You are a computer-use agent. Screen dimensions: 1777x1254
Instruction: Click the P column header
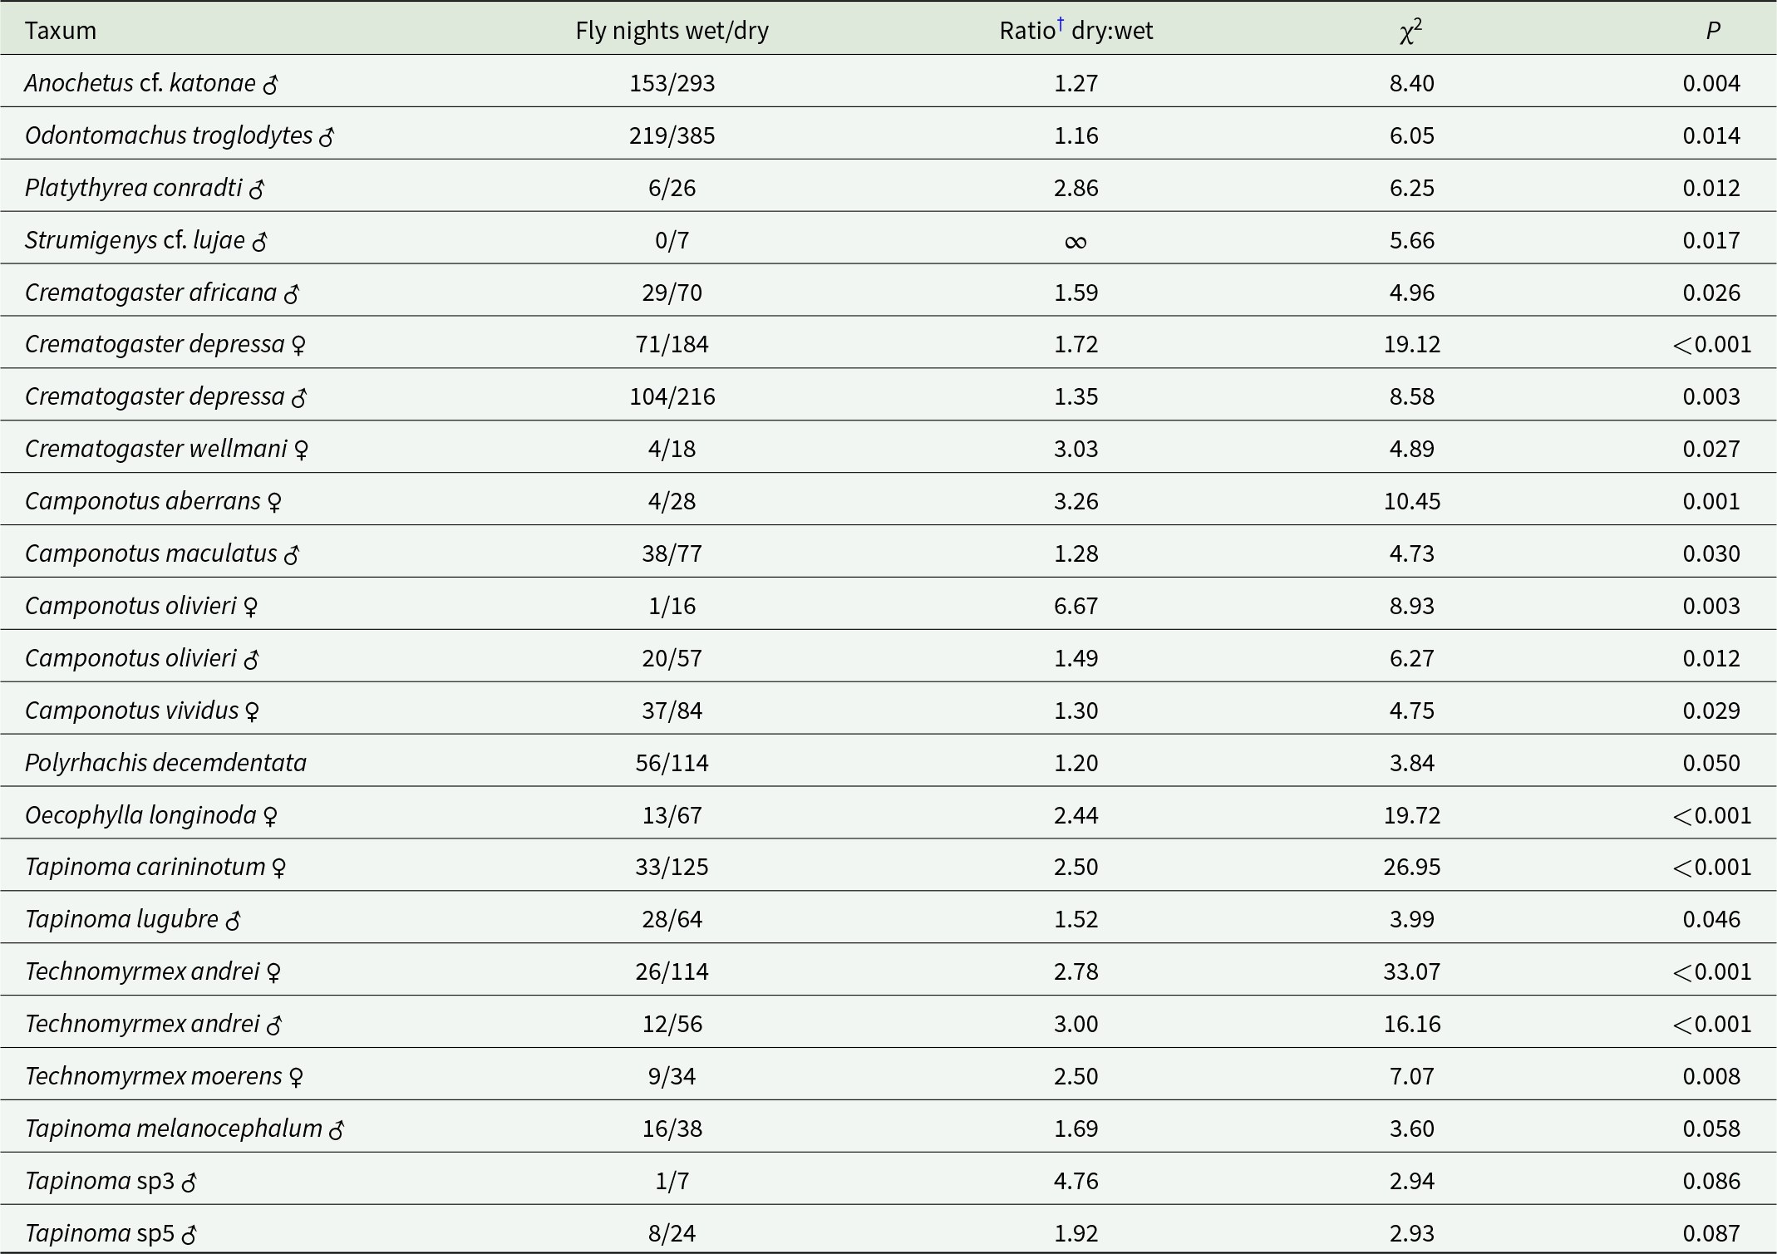point(1712,31)
